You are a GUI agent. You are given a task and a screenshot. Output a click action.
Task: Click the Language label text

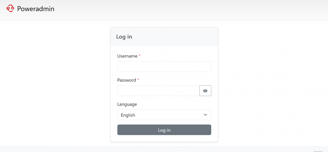click(127, 104)
